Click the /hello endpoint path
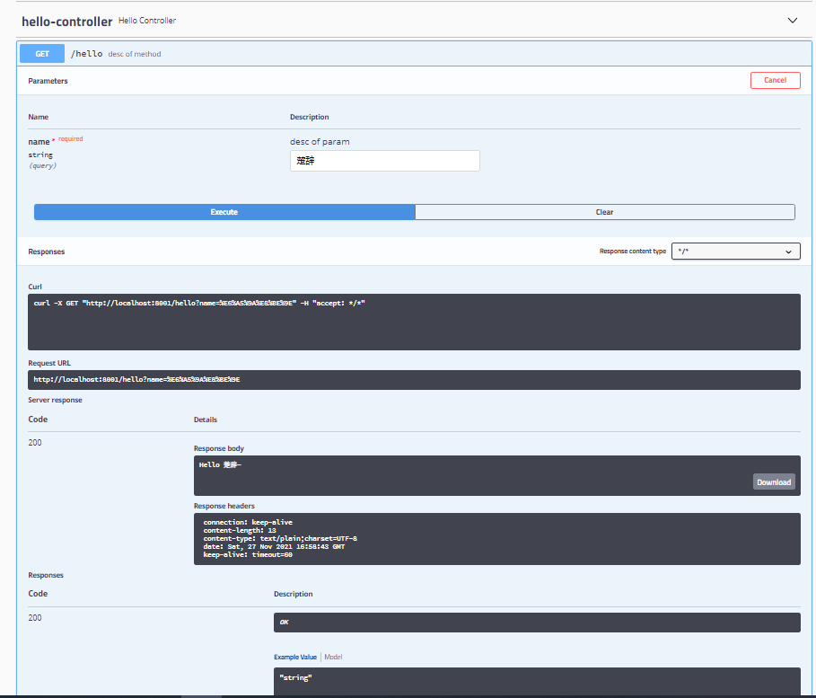The height and width of the screenshot is (698, 816). point(86,53)
